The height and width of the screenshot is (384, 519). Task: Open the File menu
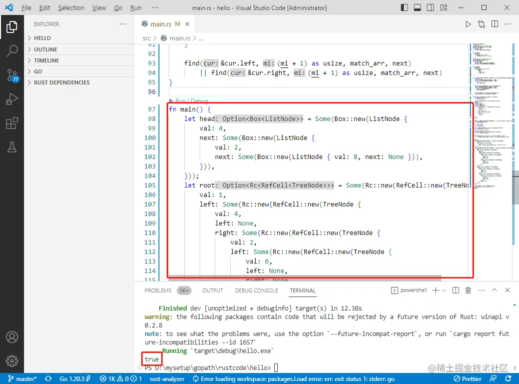pyautogui.click(x=26, y=7)
